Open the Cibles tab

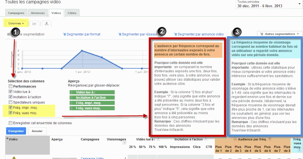pyautogui.click(x=72, y=13)
